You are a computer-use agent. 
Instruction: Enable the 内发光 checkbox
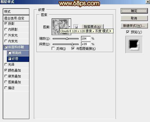[x=6, y=41]
